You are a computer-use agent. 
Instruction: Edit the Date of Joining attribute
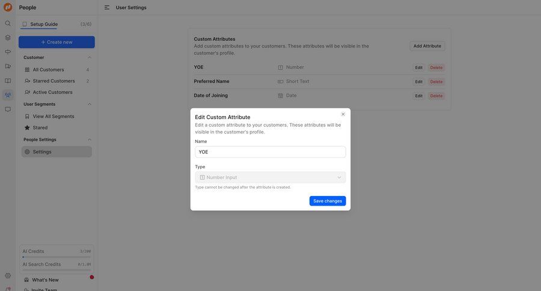click(418, 96)
